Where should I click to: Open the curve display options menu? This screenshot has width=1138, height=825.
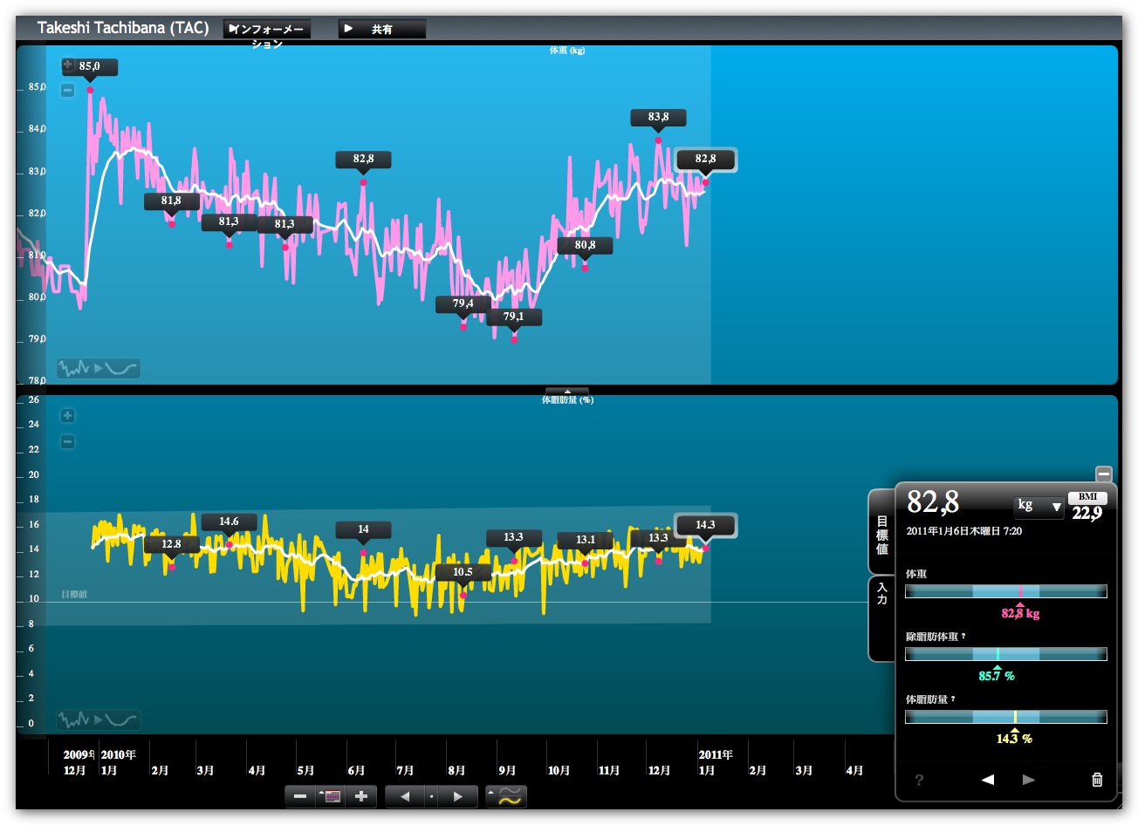[x=506, y=796]
